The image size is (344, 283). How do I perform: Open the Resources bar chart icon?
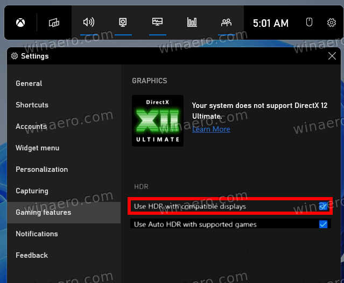coord(192,23)
